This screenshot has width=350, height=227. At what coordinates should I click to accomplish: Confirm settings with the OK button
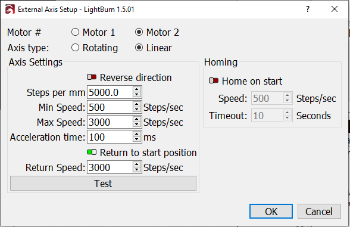click(x=271, y=212)
